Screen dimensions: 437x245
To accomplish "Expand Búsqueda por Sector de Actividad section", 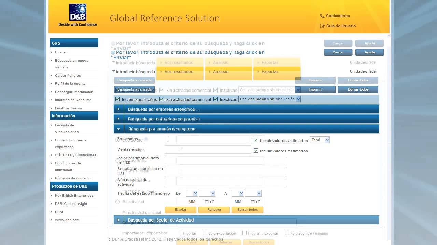I will (118, 220).
